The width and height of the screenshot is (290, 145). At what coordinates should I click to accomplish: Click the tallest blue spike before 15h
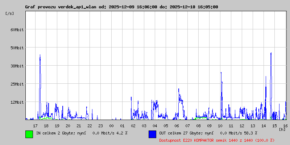[271, 86]
